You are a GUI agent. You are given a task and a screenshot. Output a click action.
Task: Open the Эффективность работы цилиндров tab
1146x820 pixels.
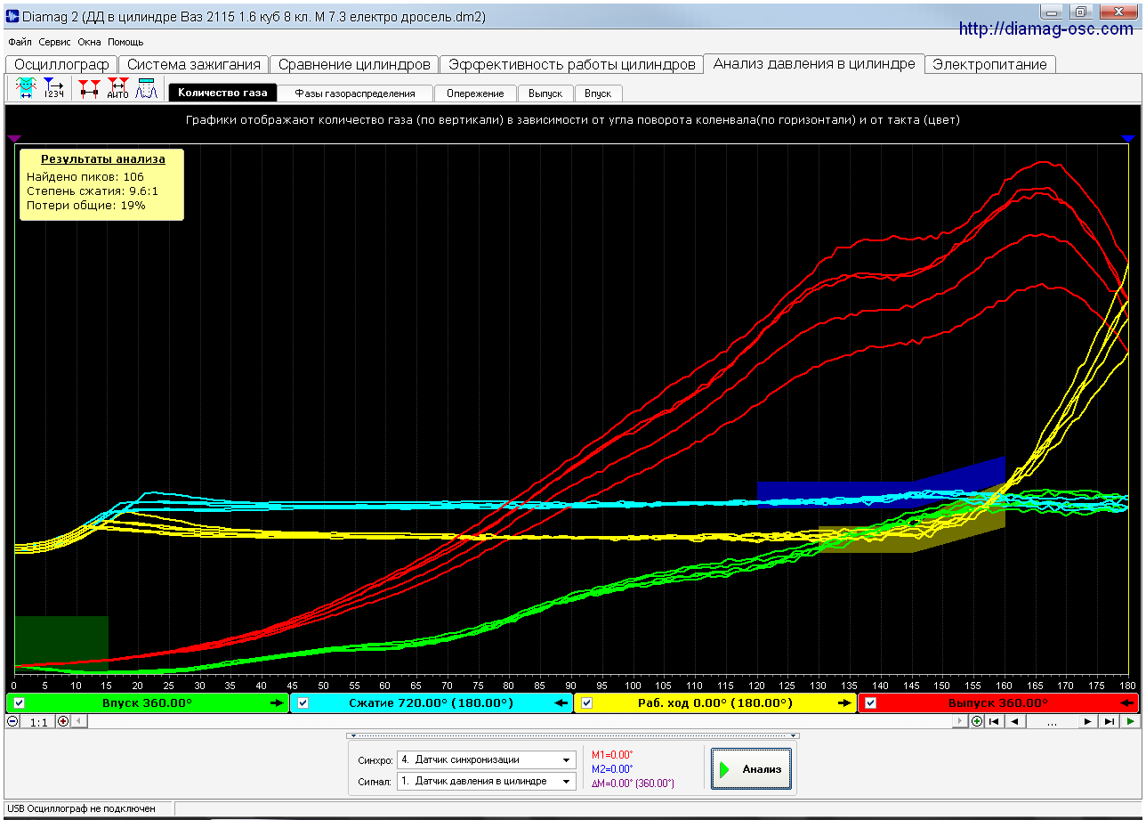tap(571, 64)
